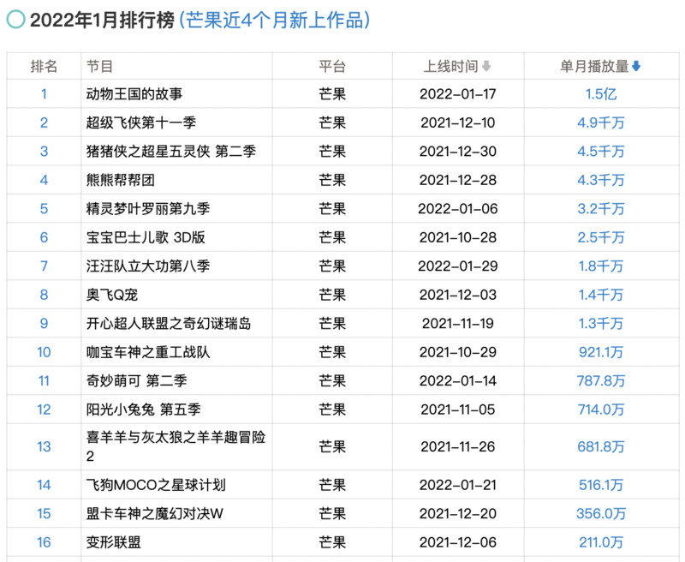Viewport: 685px width, 562px height.
Task: Click play count 1.4千万
Action: 601,295
